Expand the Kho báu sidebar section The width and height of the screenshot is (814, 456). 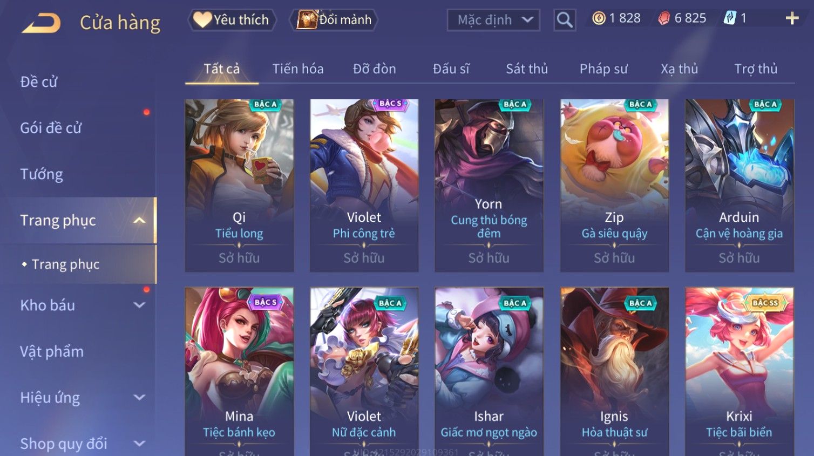[x=139, y=305]
